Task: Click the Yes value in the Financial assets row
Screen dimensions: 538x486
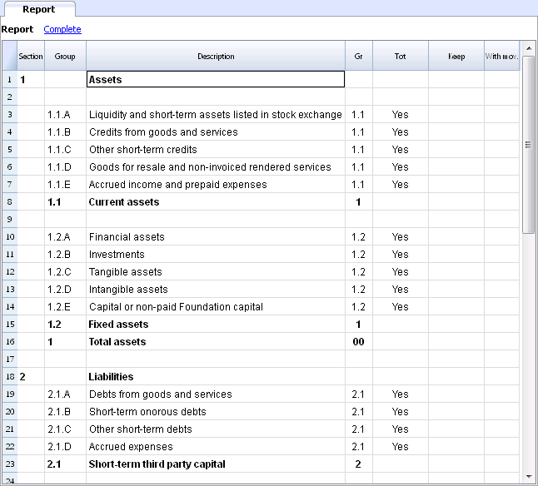Action: click(400, 237)
